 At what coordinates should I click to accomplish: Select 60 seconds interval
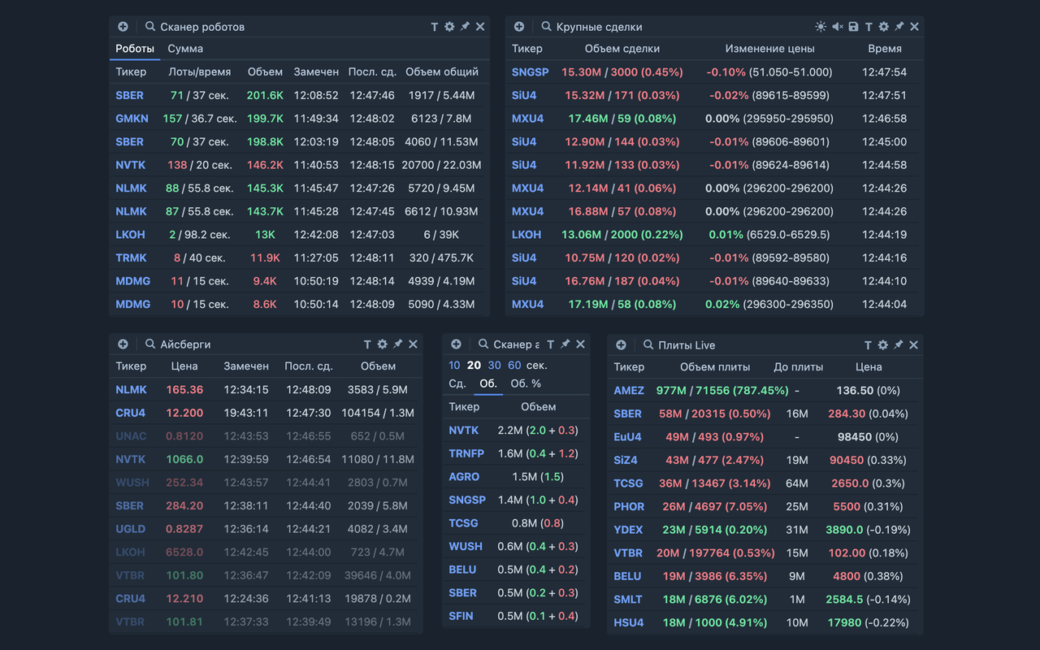(514, 366)
